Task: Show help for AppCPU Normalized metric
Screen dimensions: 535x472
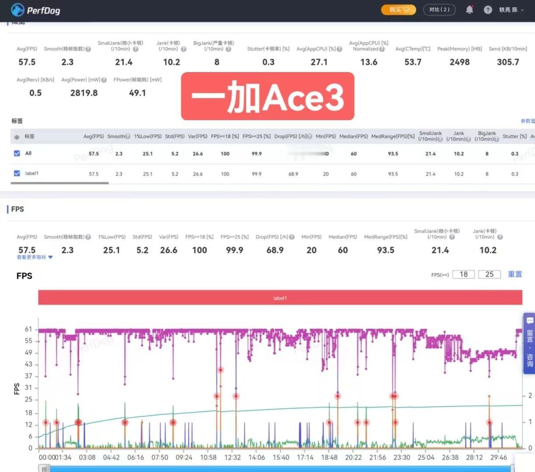Action: coord(382,49)
